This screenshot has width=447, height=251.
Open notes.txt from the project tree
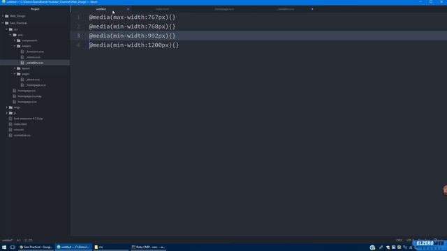tap(19, 130)
